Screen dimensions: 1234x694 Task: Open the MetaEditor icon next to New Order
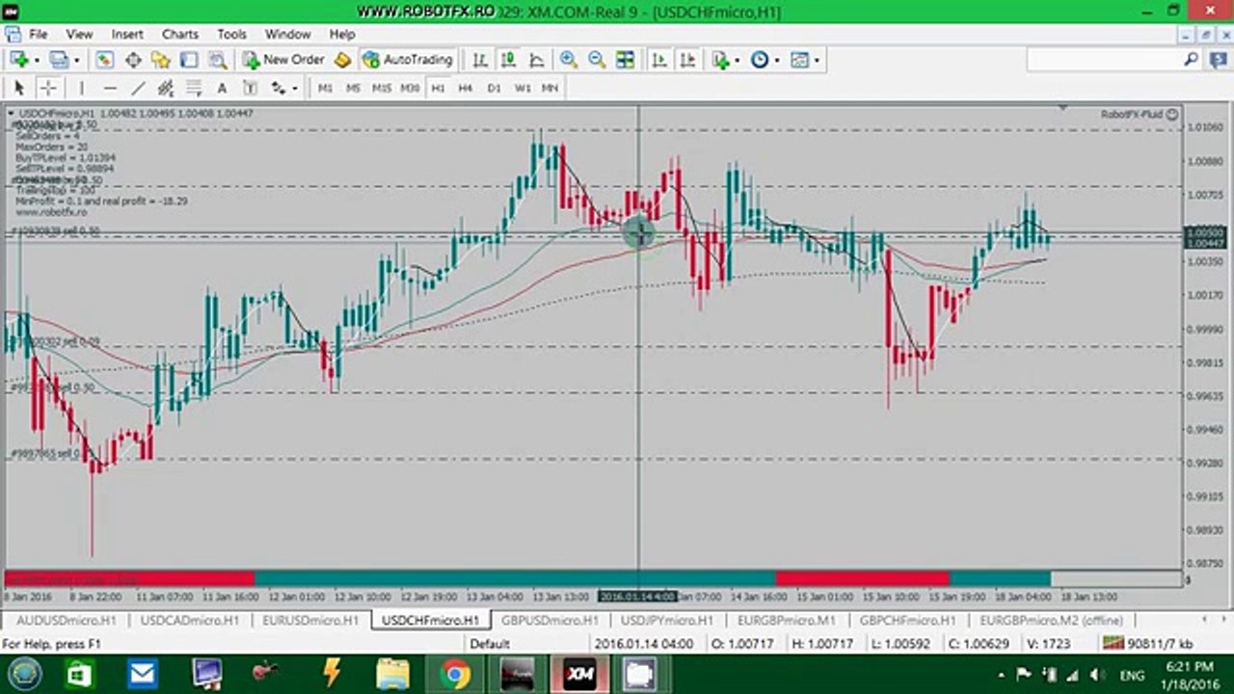click(342, 60)
